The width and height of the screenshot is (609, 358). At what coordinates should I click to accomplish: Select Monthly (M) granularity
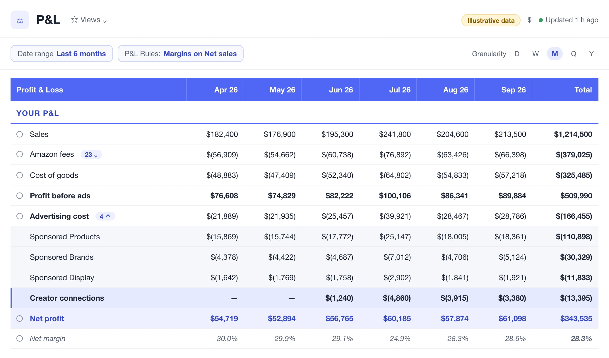click(555, 54)
